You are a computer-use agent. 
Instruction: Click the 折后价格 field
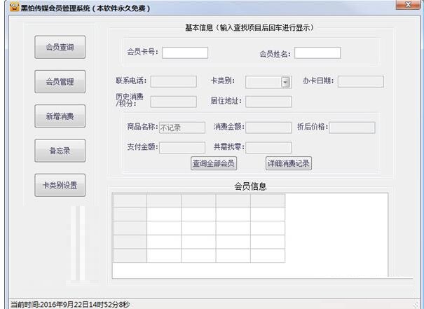352,128
